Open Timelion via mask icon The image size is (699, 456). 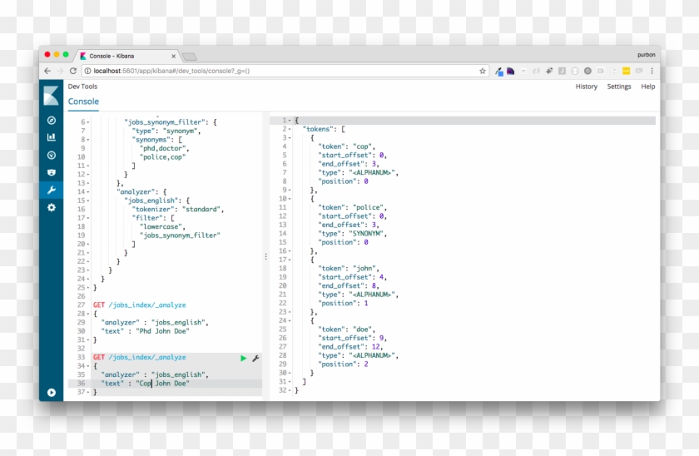point(52,172)
